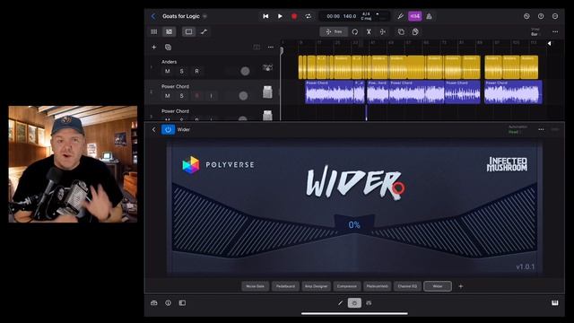Select the Trim tool in the toolbar

tap(334, 32)
